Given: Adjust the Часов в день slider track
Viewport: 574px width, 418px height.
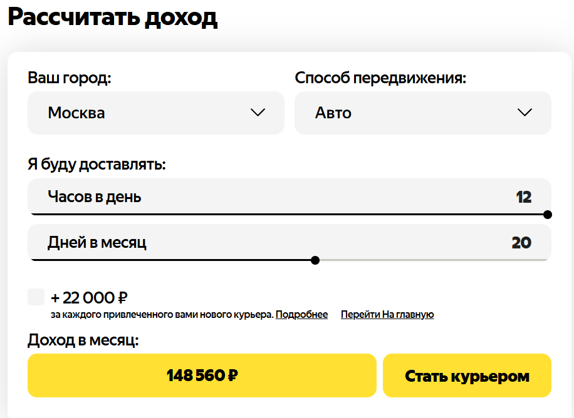Looking at the screenshot, I should 288,215.
